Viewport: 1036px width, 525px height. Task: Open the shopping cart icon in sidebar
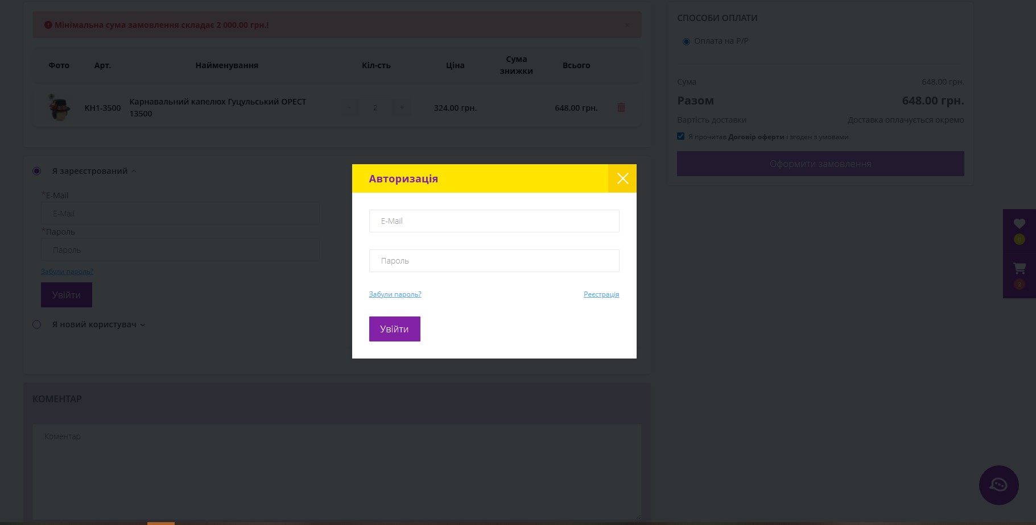1019,268
